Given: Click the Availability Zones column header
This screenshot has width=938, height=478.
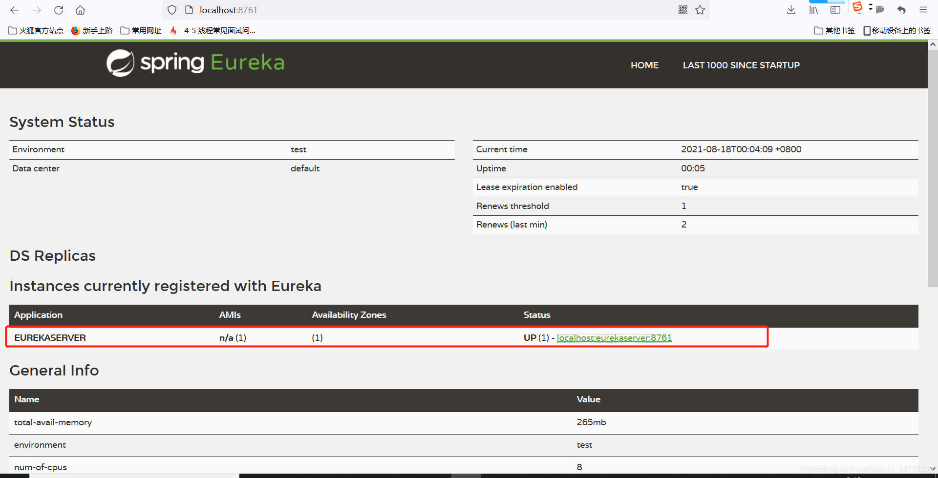Looking at the screenshot, I should 349,315.
